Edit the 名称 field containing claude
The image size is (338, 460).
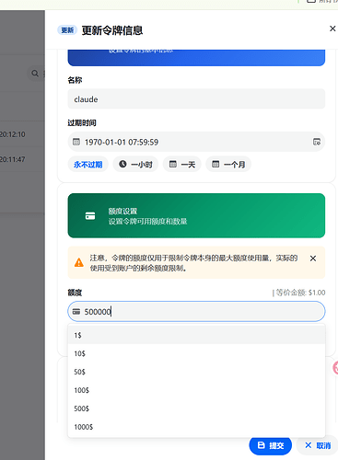(x=196, y=99)
